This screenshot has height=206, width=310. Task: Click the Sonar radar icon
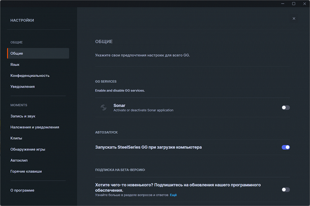click(x=103, y=107)
